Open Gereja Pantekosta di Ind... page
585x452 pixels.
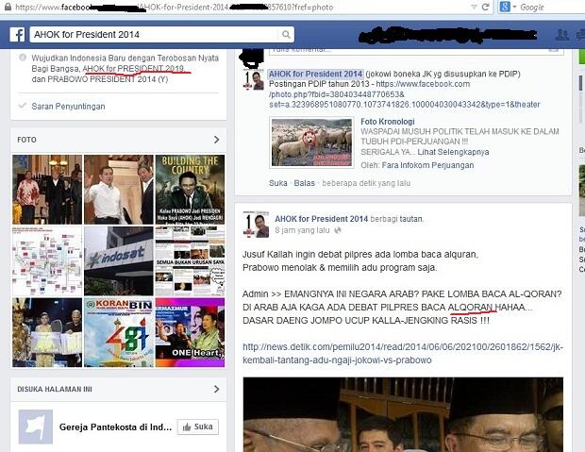(115, 427)
